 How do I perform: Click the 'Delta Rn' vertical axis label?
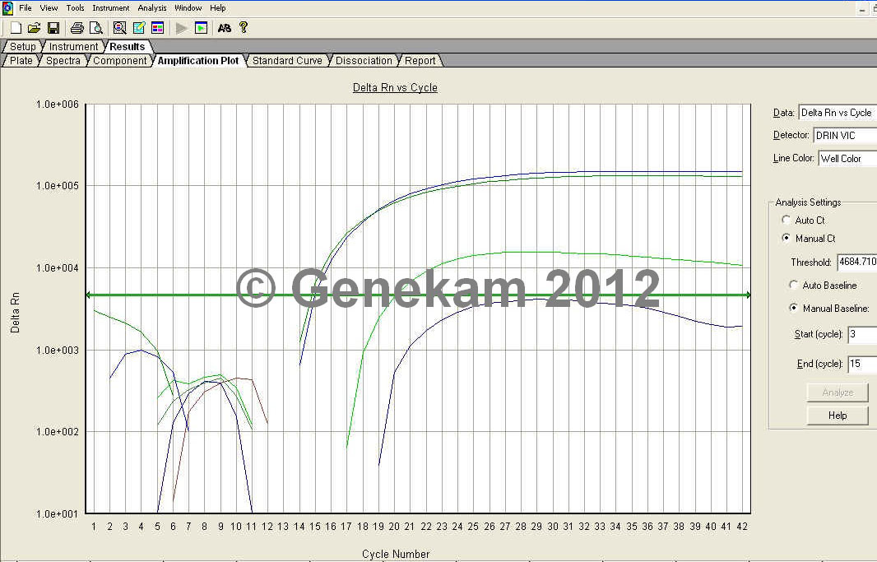point(15,312)
